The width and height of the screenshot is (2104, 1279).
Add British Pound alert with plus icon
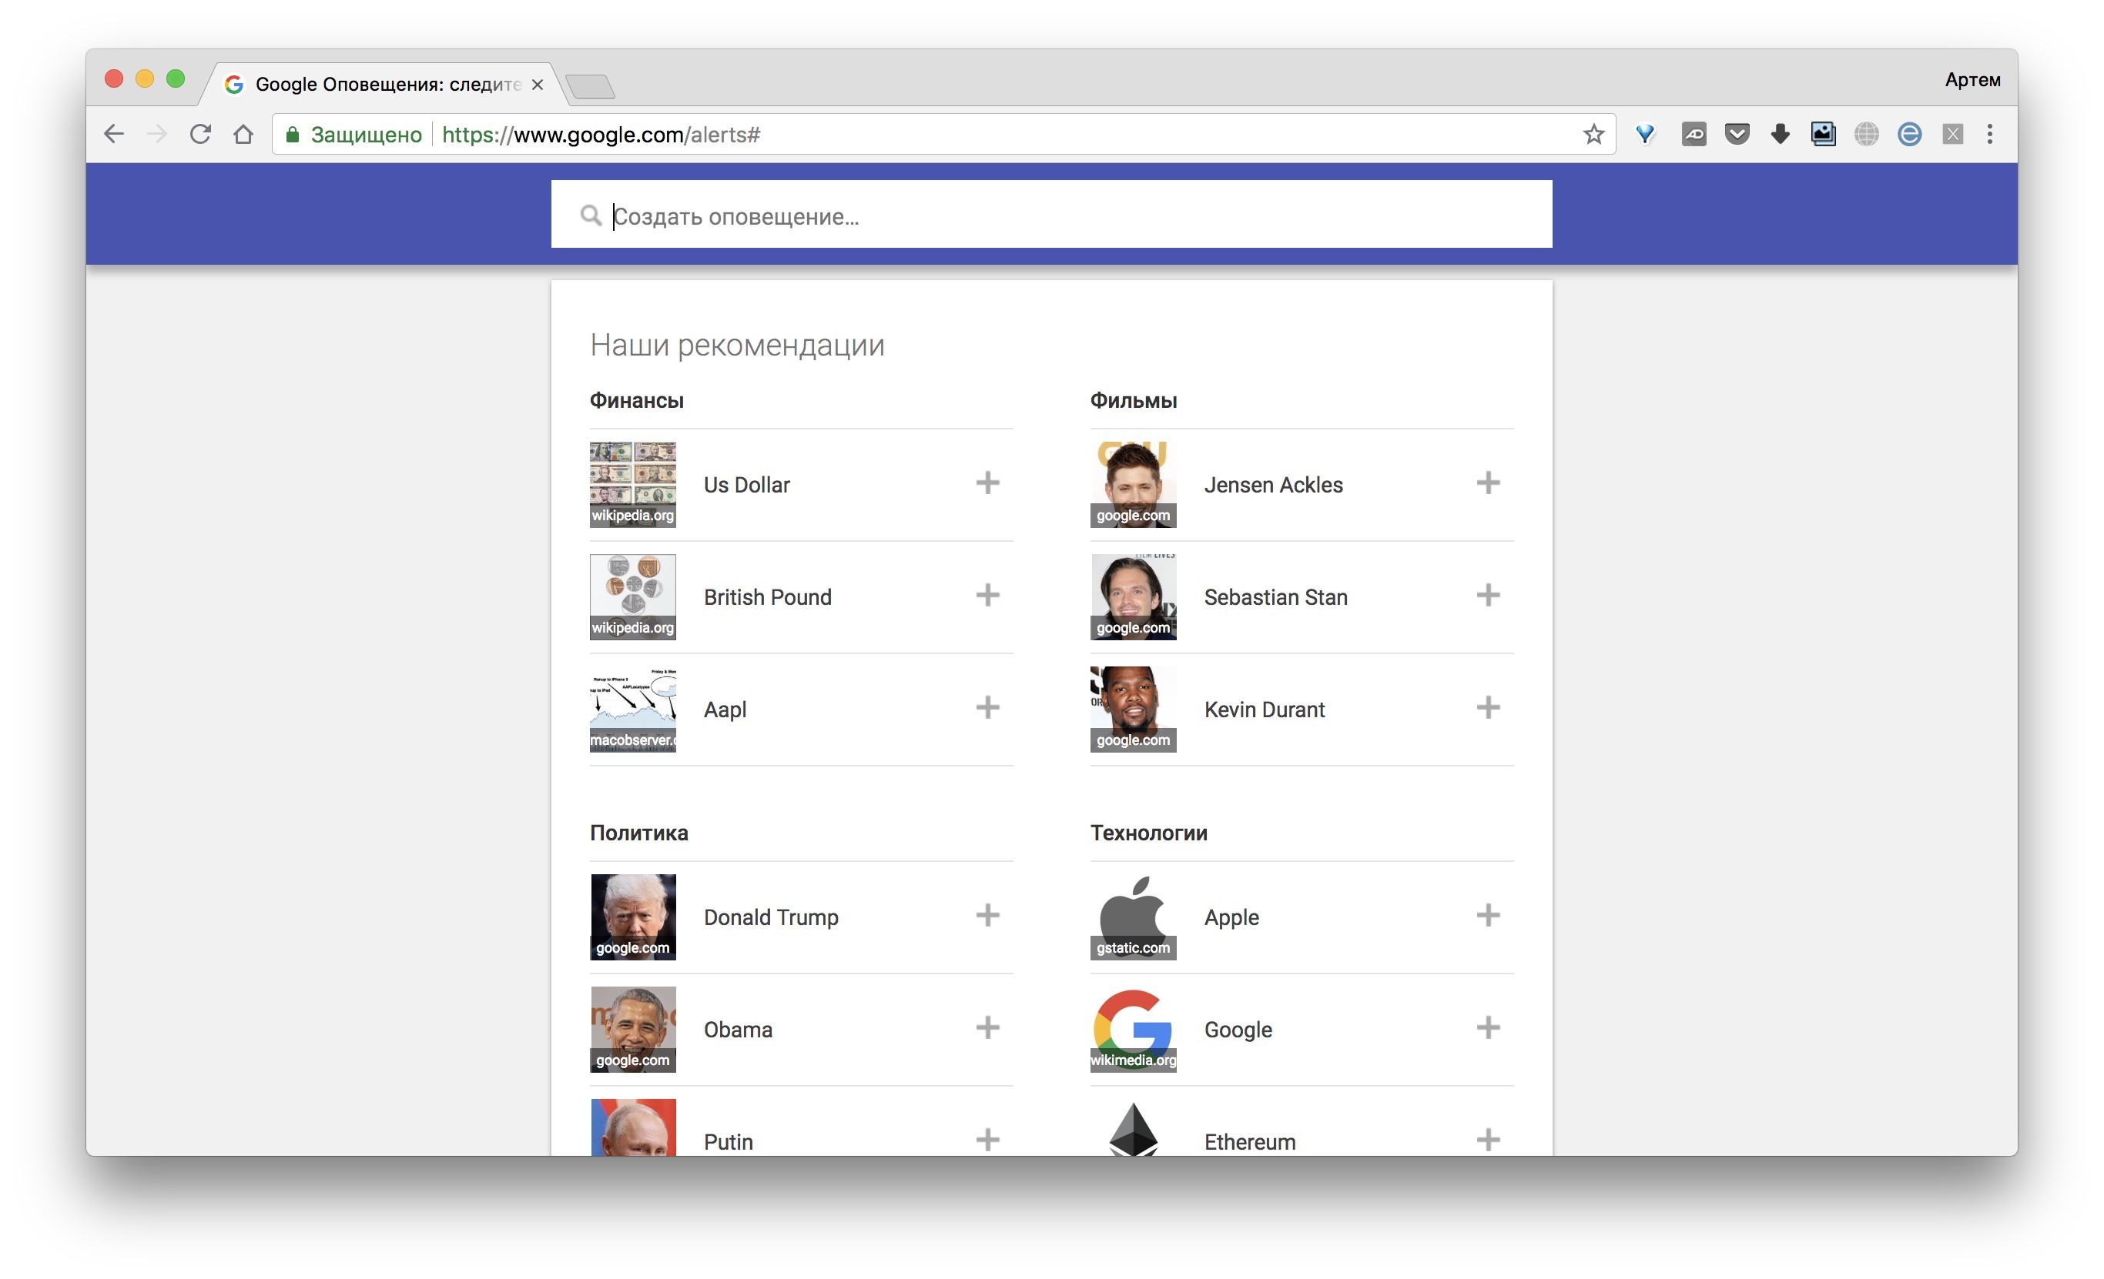(x=987, y=596)
